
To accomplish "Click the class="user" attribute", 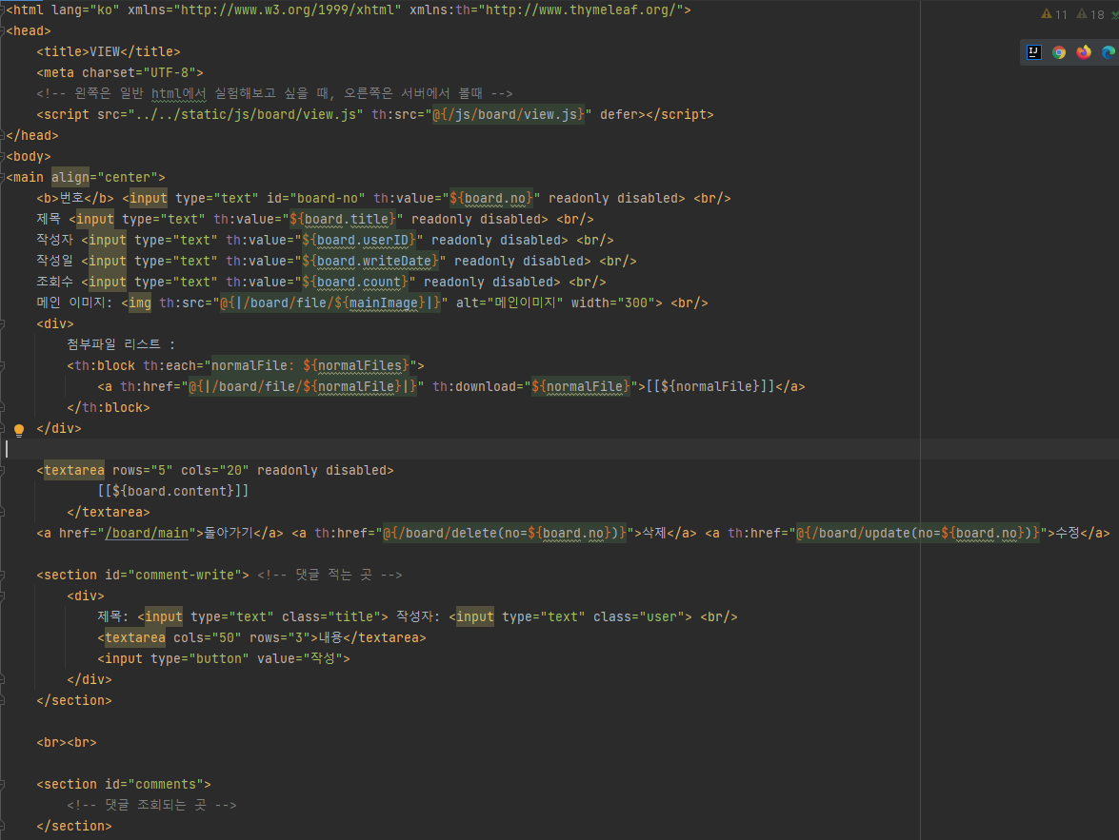I will [639, 616].
